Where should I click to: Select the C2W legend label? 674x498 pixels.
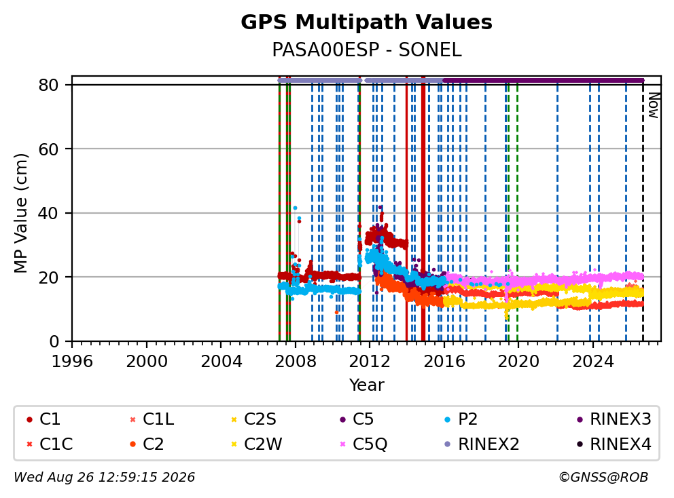(x=263, y=444)
